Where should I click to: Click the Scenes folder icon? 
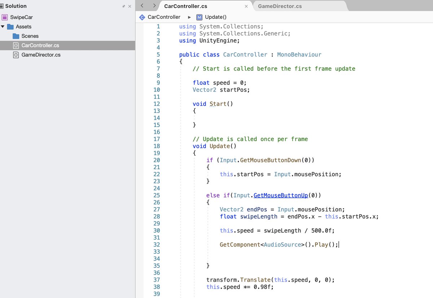point(16,36)
